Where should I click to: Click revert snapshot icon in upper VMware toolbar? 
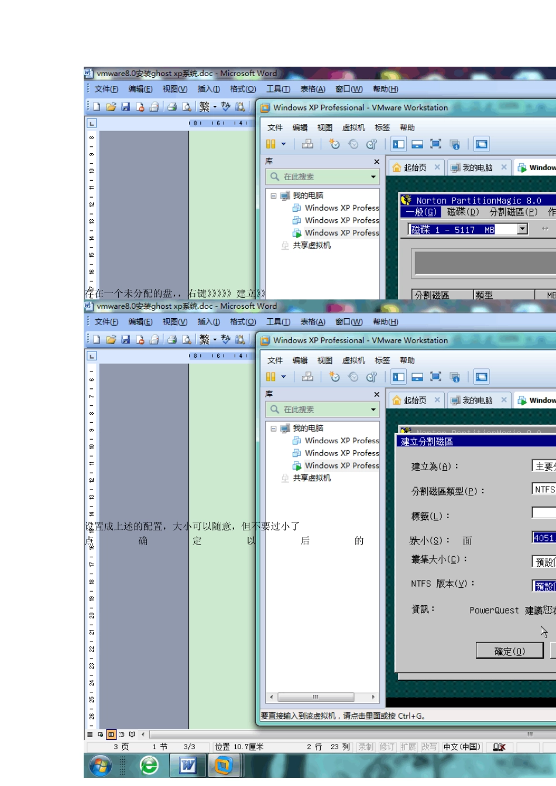coord(353,144)
